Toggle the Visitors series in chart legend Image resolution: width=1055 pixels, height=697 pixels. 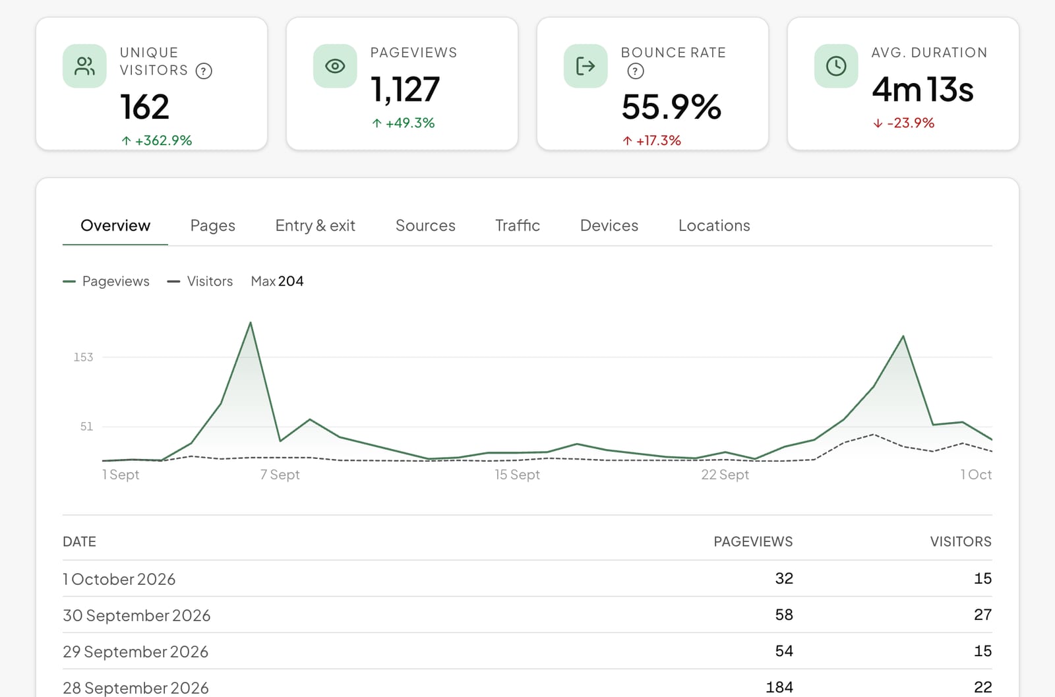coord(200,281)
